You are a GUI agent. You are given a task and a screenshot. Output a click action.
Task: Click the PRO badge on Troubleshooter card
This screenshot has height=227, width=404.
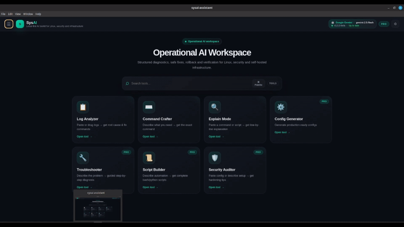coord(126,152)
